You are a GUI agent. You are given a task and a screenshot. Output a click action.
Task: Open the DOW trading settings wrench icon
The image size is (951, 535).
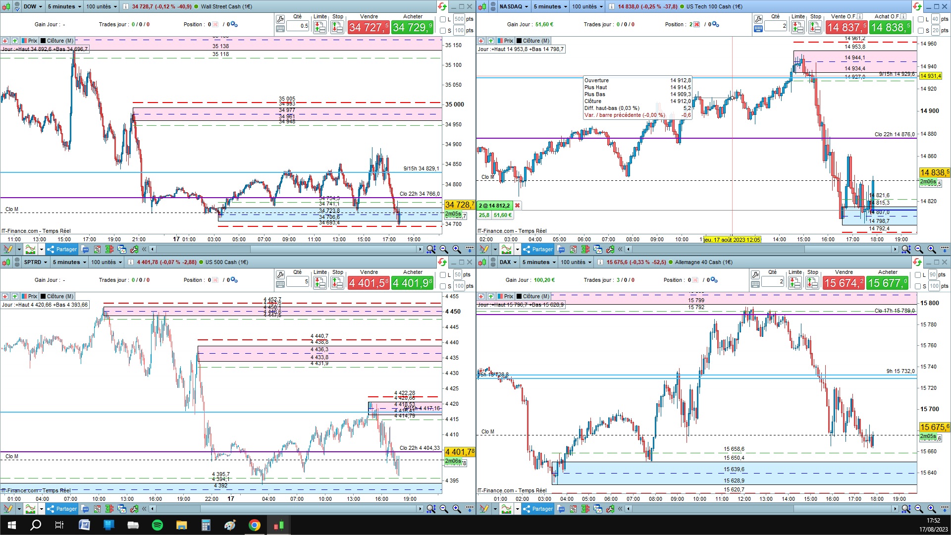280,19
